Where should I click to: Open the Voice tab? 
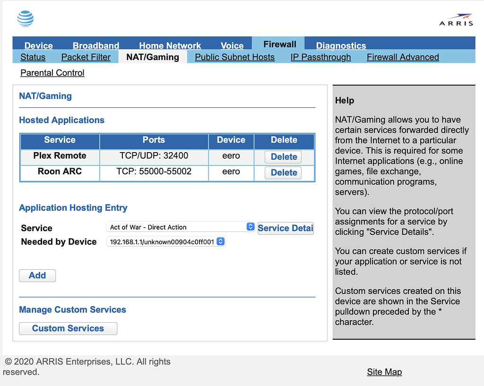tap(232, 45)
